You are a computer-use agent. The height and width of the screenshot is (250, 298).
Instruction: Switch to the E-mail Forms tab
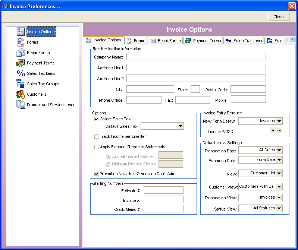[x=165, y=41]
